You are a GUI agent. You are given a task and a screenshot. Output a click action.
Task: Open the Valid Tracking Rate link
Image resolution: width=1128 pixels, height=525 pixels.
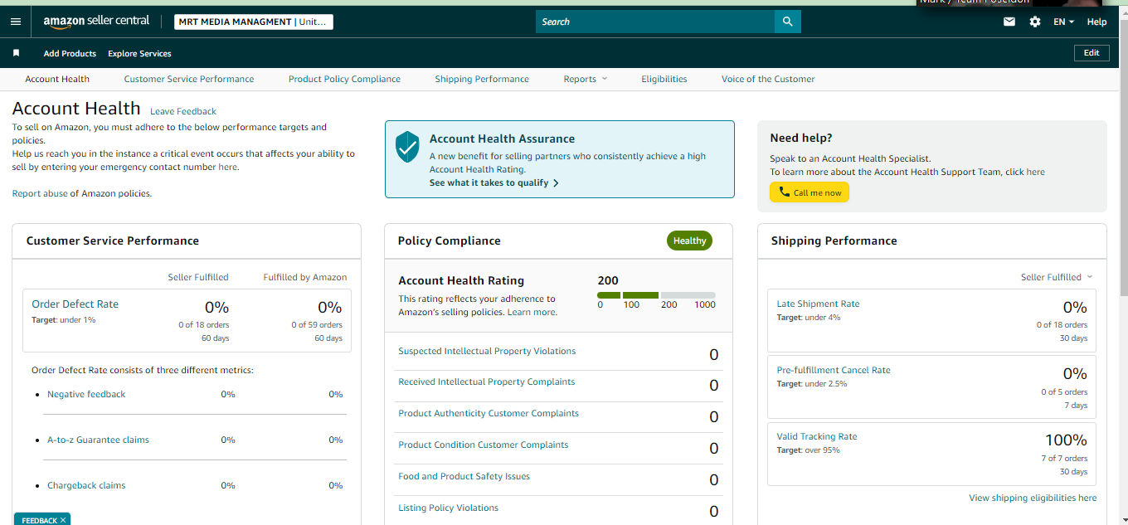(x=817, y=436)
